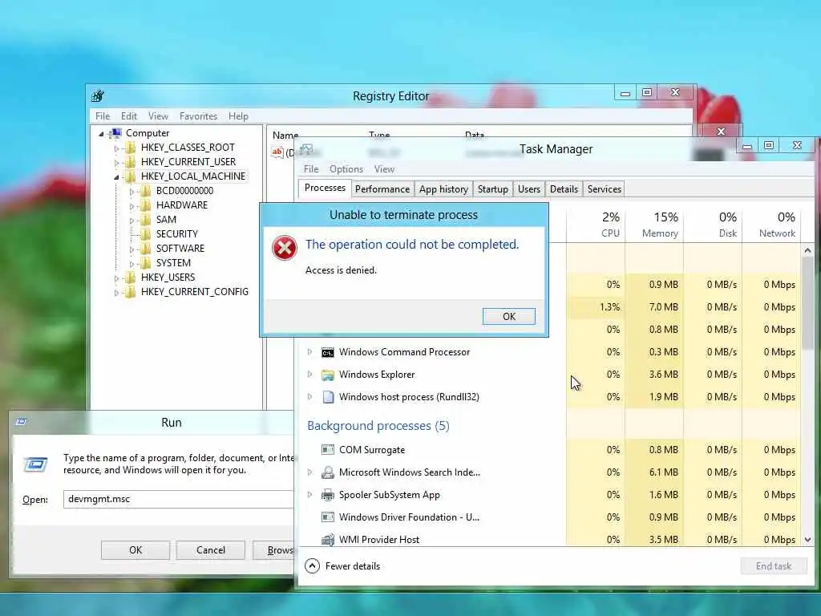Switch to the Details tab
The width and height of the screenshot is (821, 616).
pyautogui.click(x=564, y=189)
